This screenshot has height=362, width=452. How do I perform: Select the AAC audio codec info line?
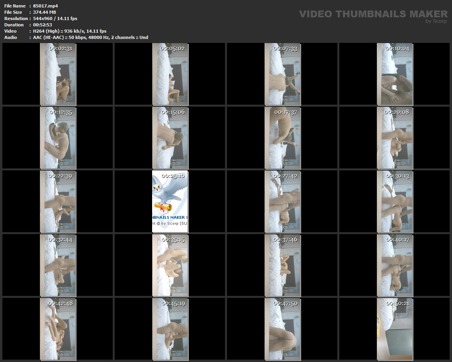coord(90,37)
